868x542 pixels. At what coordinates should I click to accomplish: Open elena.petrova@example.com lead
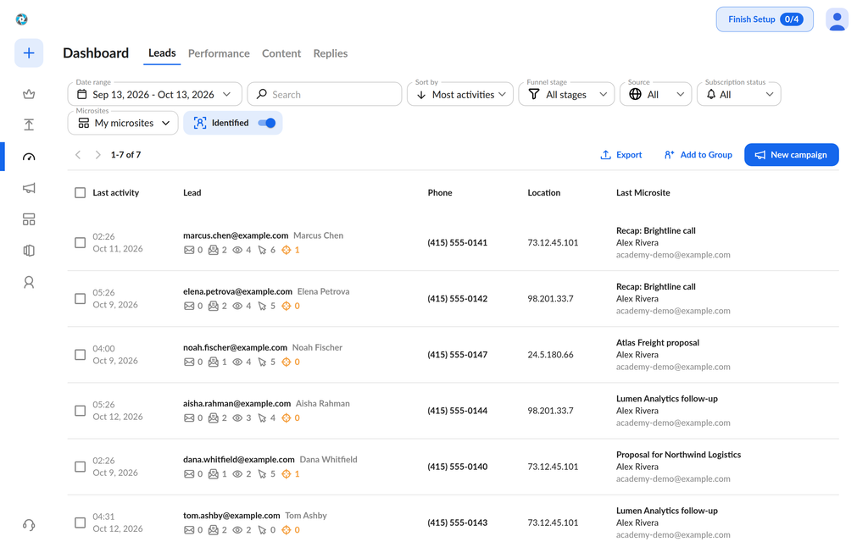(x=237, y=291)
